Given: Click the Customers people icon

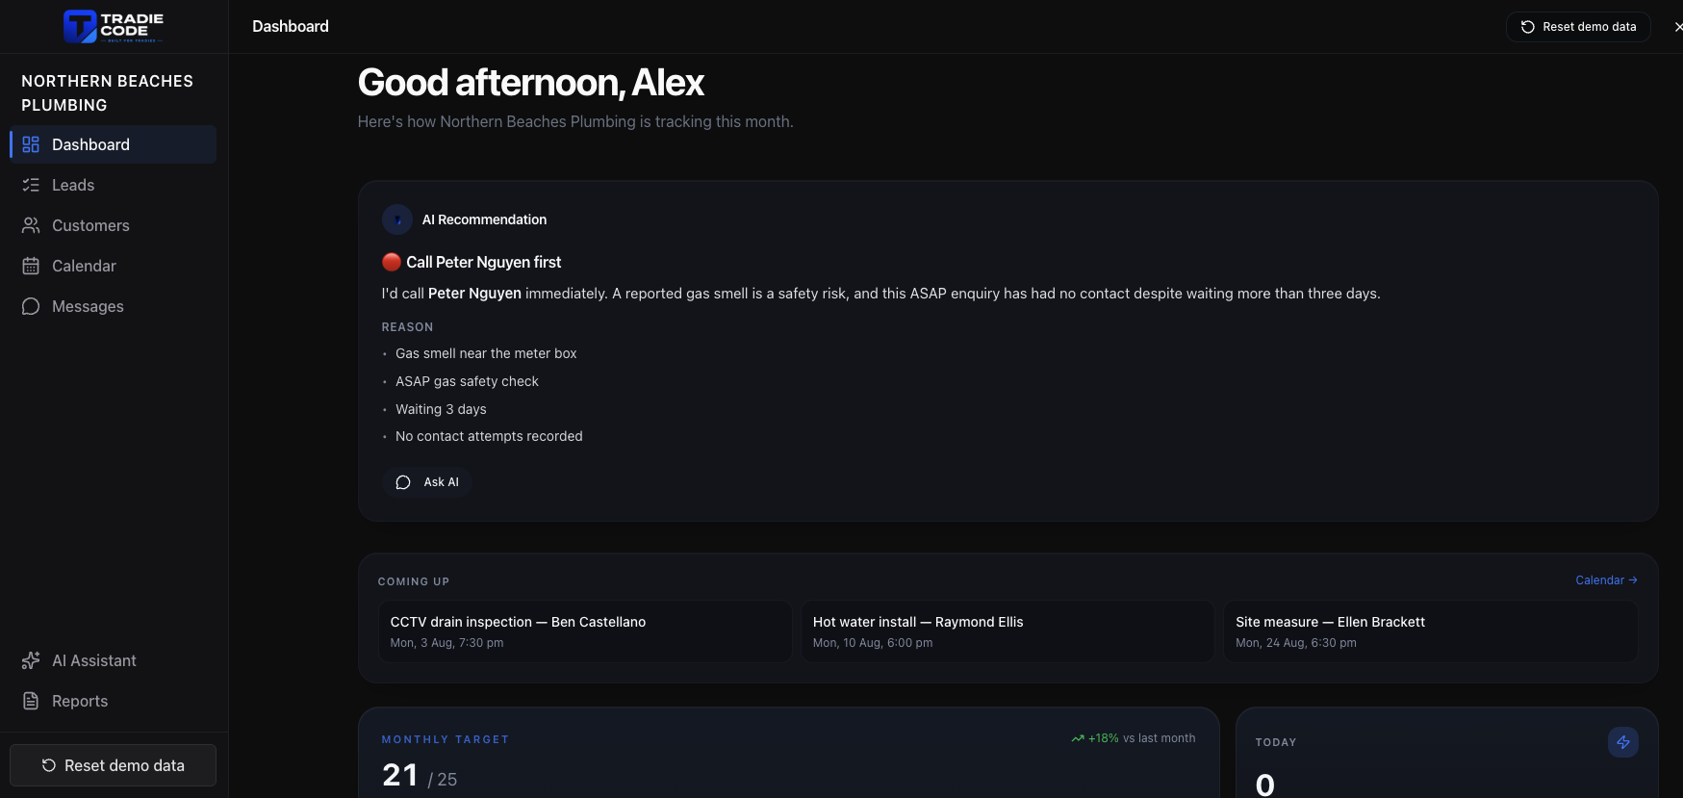Looking at the screenshot, I should tap(31, 225).
